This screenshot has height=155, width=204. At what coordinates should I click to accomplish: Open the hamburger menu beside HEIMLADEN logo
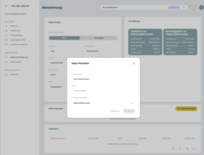click(6, 6)
